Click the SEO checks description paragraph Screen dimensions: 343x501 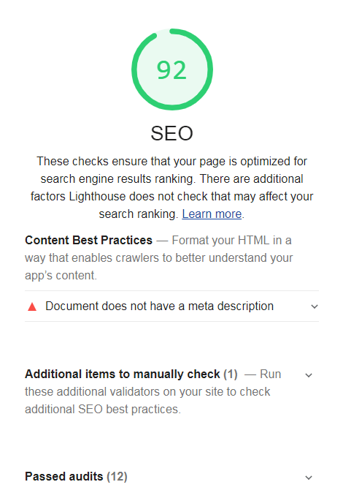point(171,187)
